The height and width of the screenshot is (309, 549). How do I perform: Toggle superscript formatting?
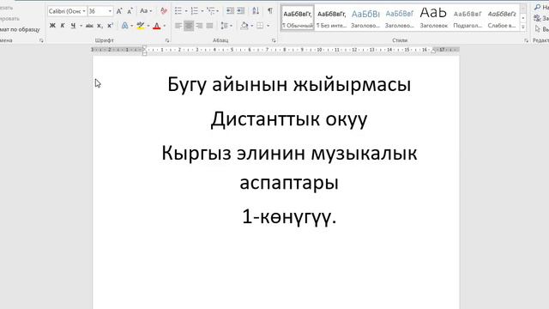click(x=110, y=26)
